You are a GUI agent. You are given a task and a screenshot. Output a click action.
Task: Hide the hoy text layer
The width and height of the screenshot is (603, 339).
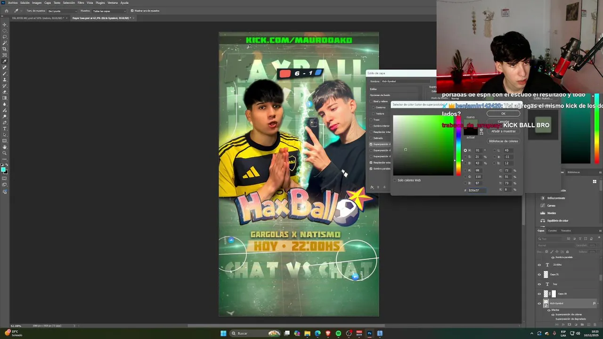539,284
